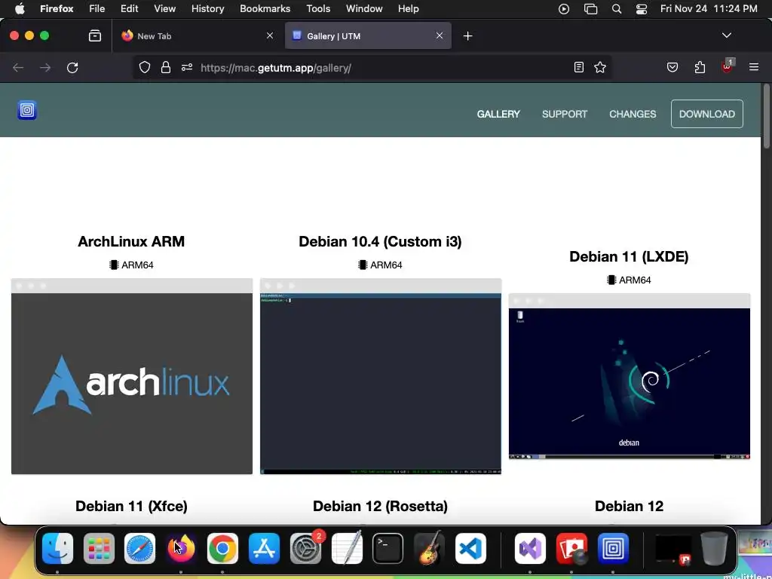Open GarageBand from the Dock
The width and height of the screenshot is (772, 579).
429,548
